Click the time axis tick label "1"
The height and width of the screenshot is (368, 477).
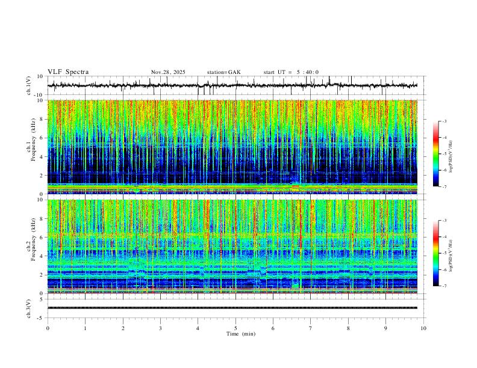coord(85,328)
